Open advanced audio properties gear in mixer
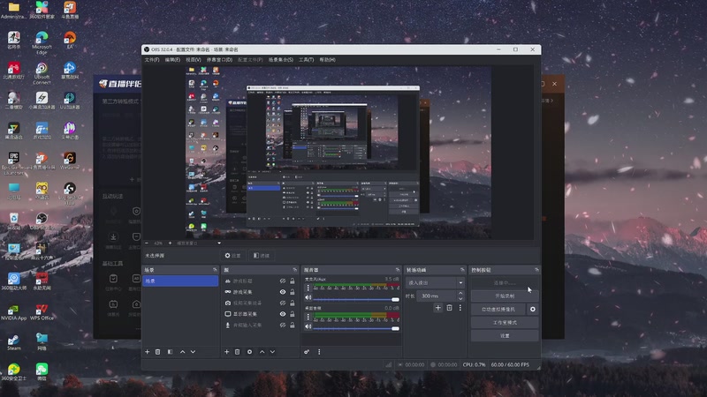 (307, 351)
